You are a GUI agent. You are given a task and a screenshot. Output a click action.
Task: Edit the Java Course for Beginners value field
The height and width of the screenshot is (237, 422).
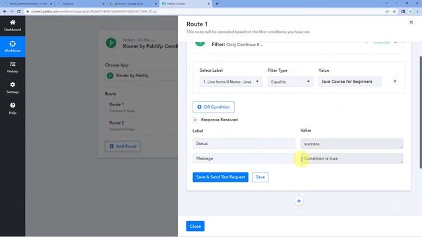click(349, 82)
